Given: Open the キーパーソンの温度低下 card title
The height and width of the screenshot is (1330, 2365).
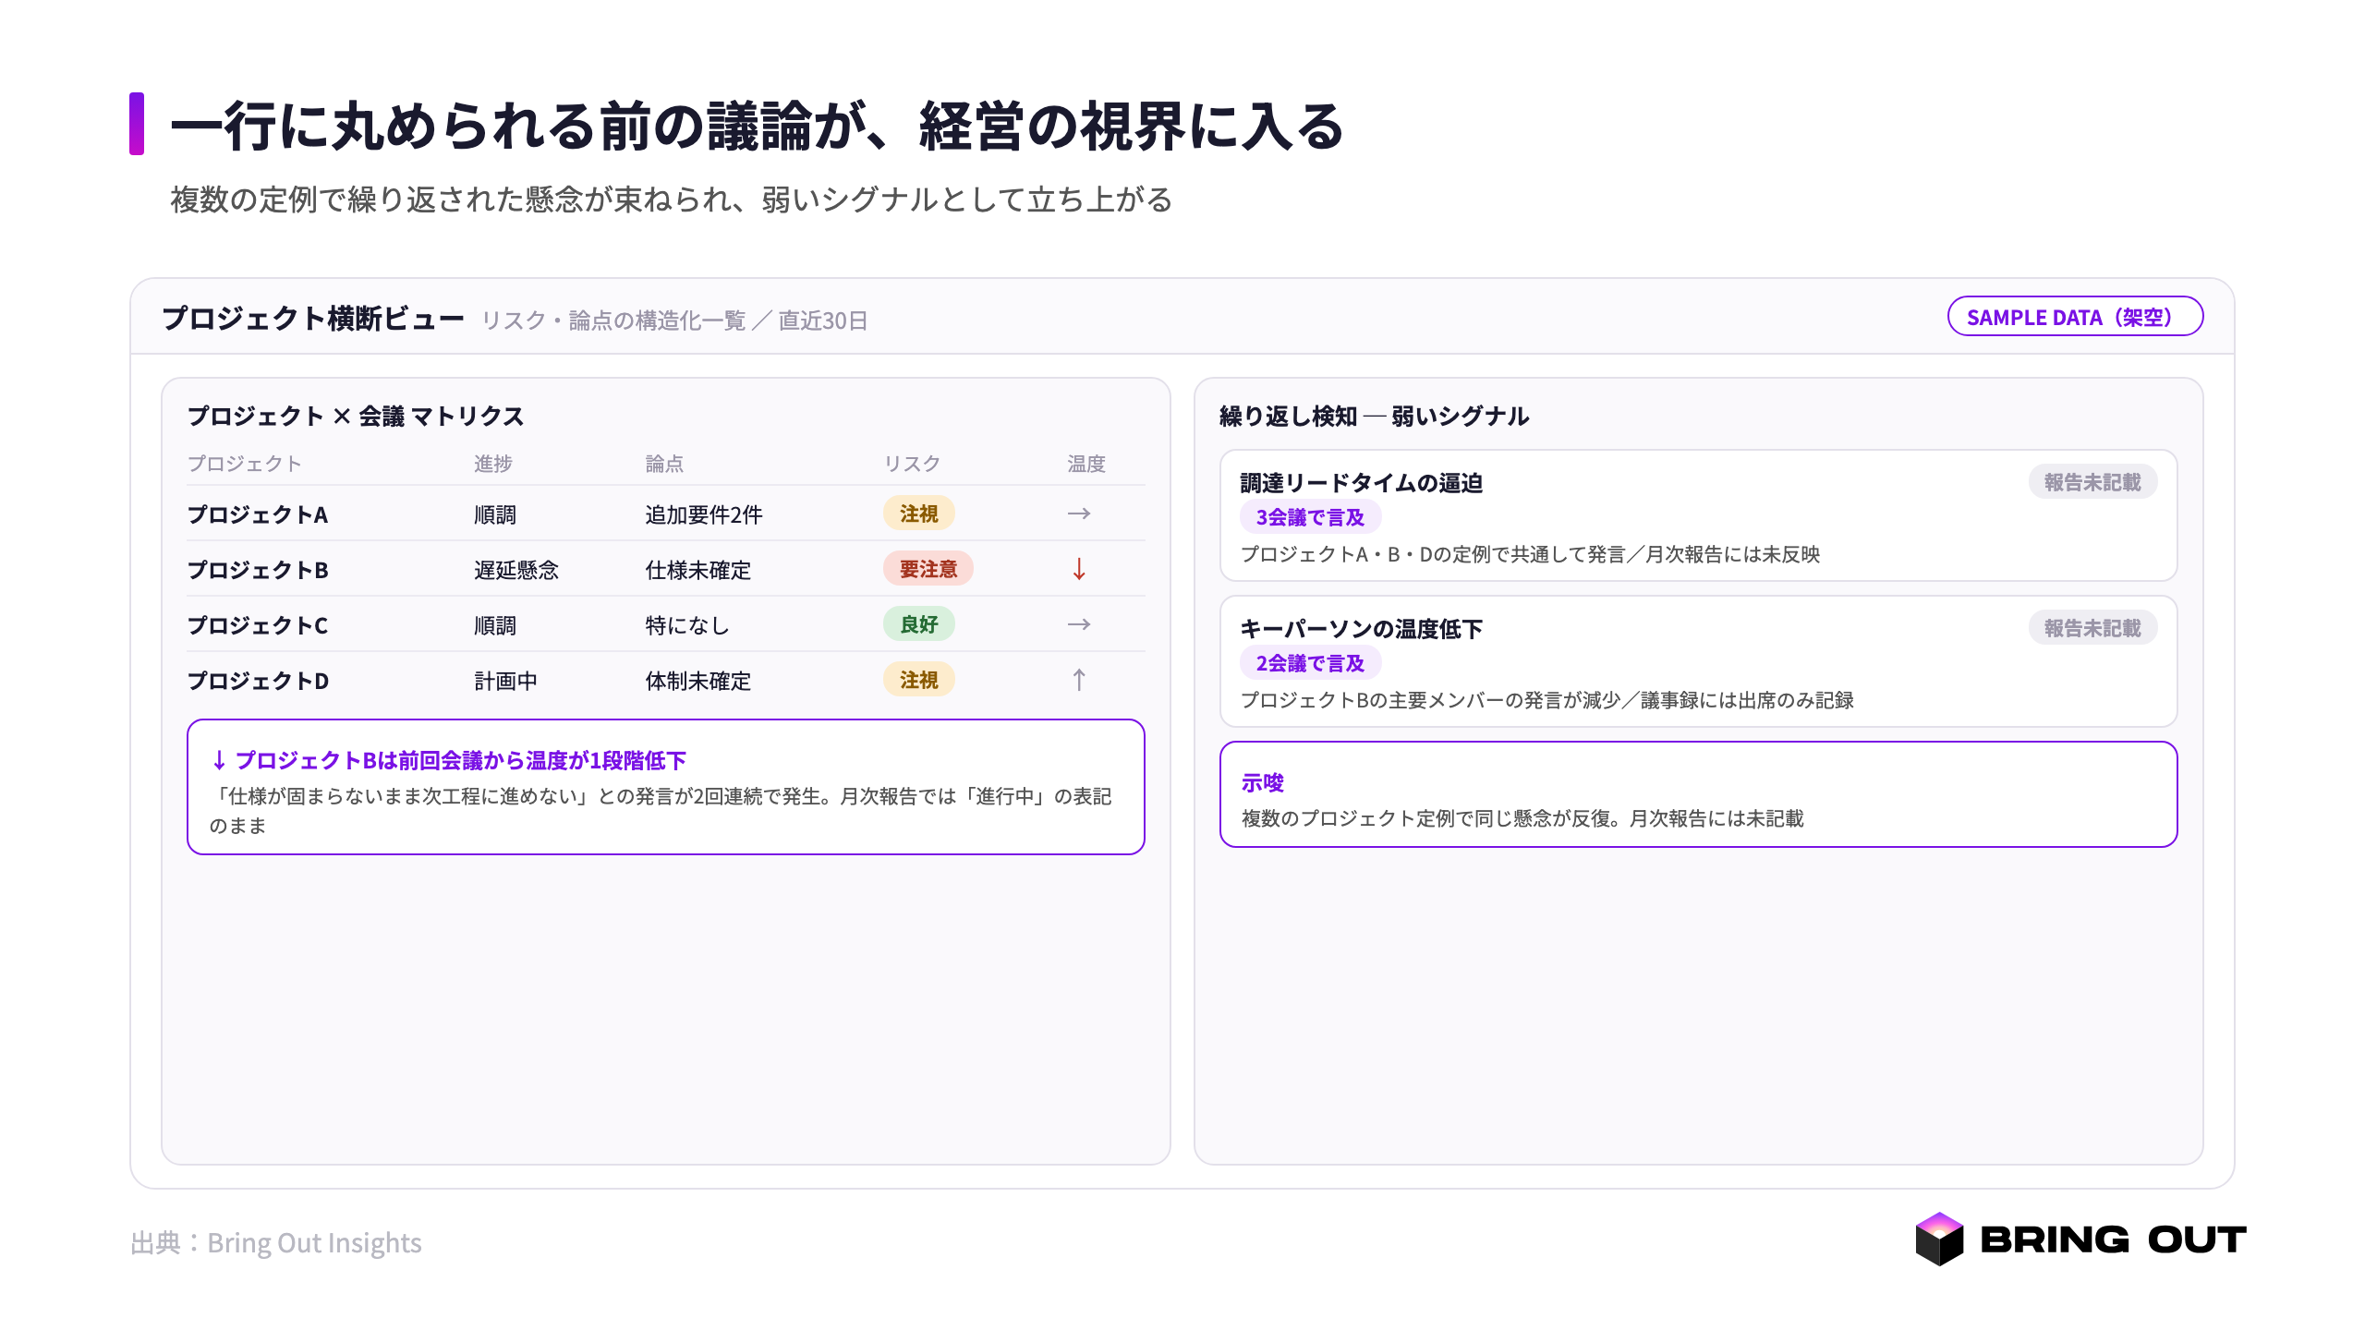Looking at the screenshot, I should click(x=1362, y=629).
